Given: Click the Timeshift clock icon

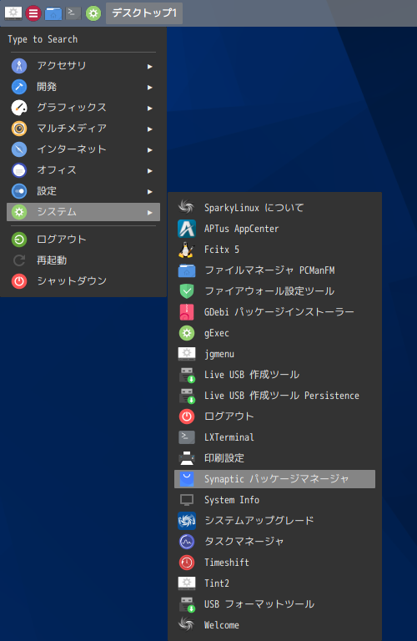Looking at the screenshot, I should [x=187, y=563].
